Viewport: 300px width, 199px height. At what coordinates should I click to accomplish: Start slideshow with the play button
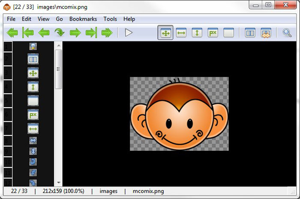point(129,32)
